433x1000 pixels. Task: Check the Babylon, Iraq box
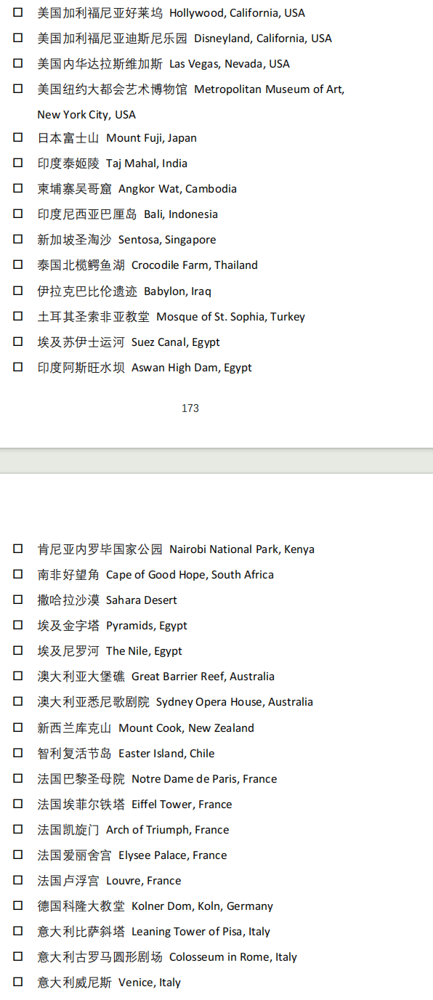click(x=17, y=291)
